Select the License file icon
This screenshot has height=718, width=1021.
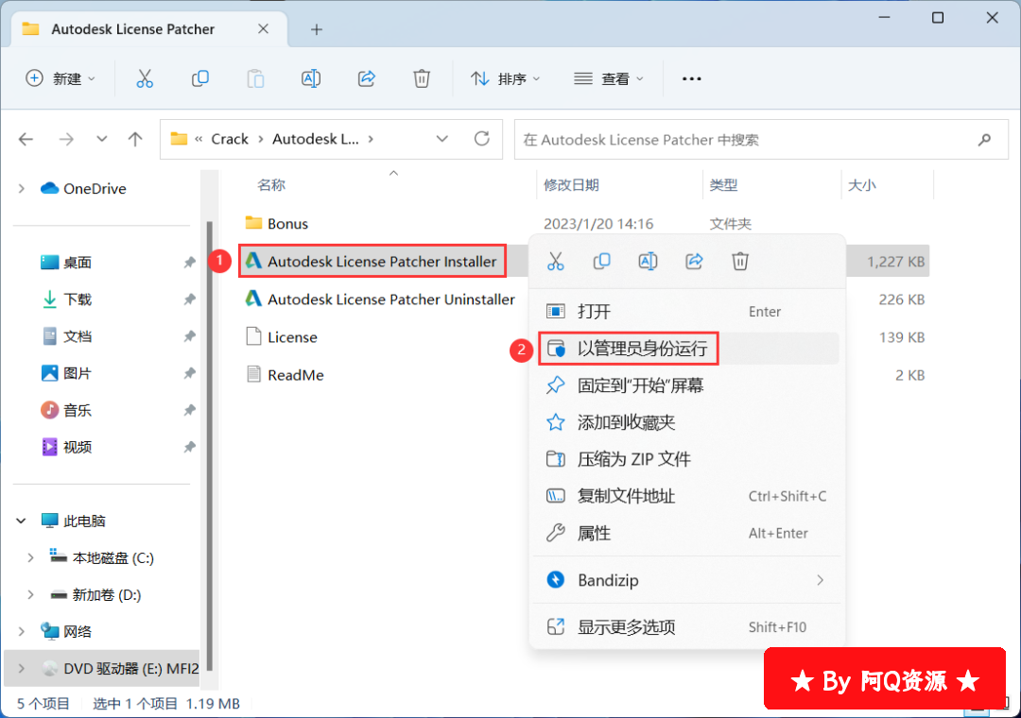coord(253,336)
